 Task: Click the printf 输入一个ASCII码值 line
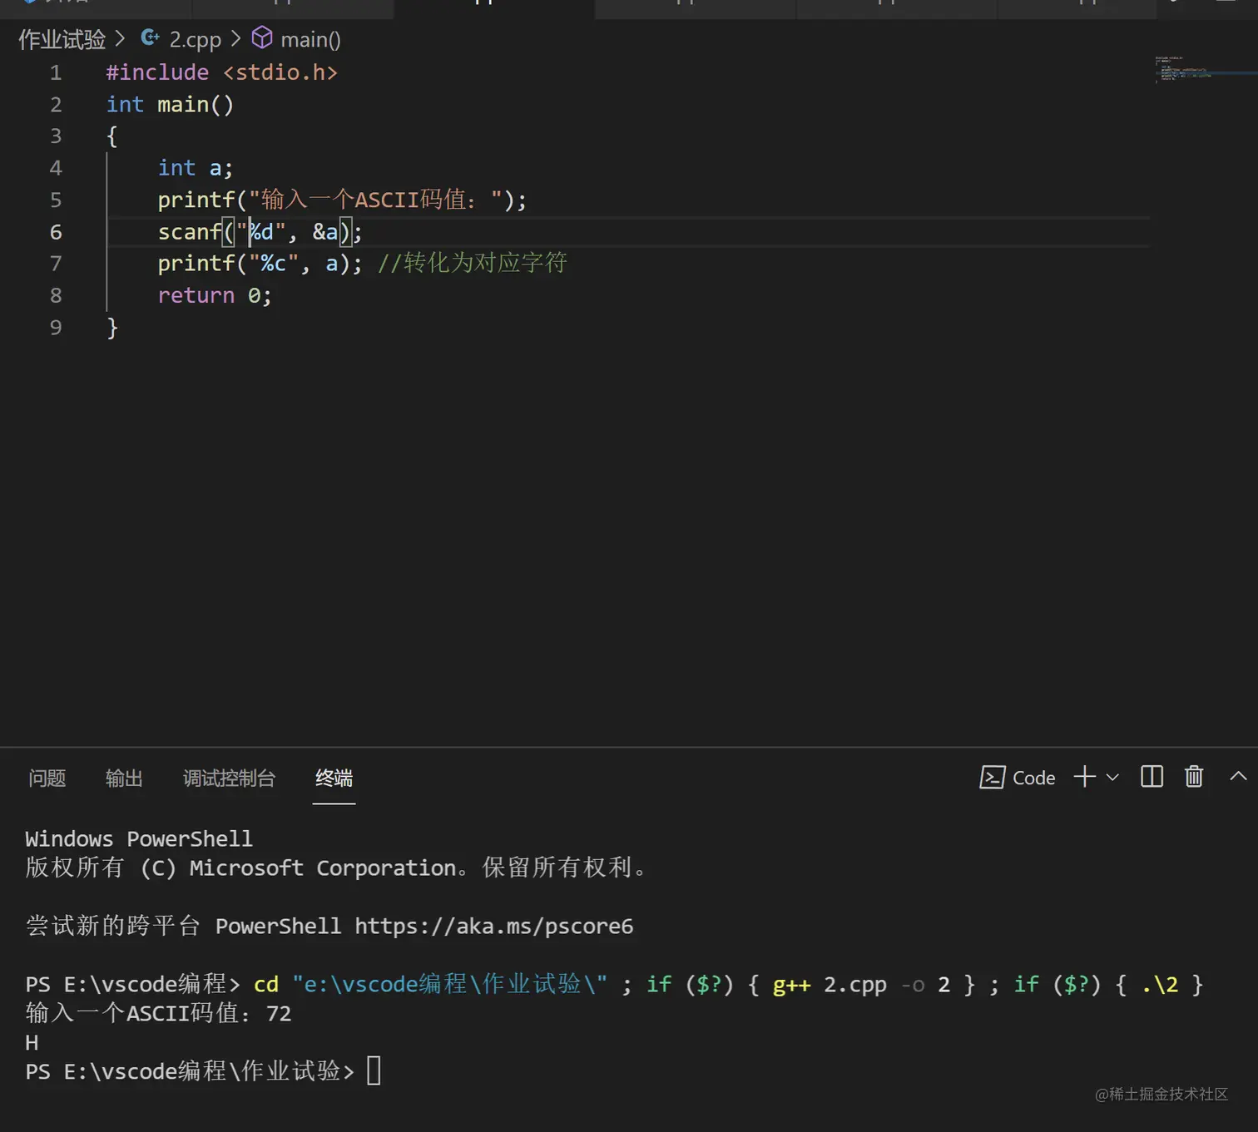[342, 200]
